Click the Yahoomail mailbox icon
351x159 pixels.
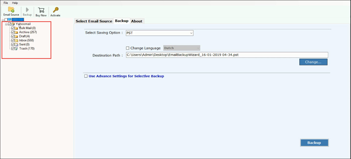coord(13,24)
